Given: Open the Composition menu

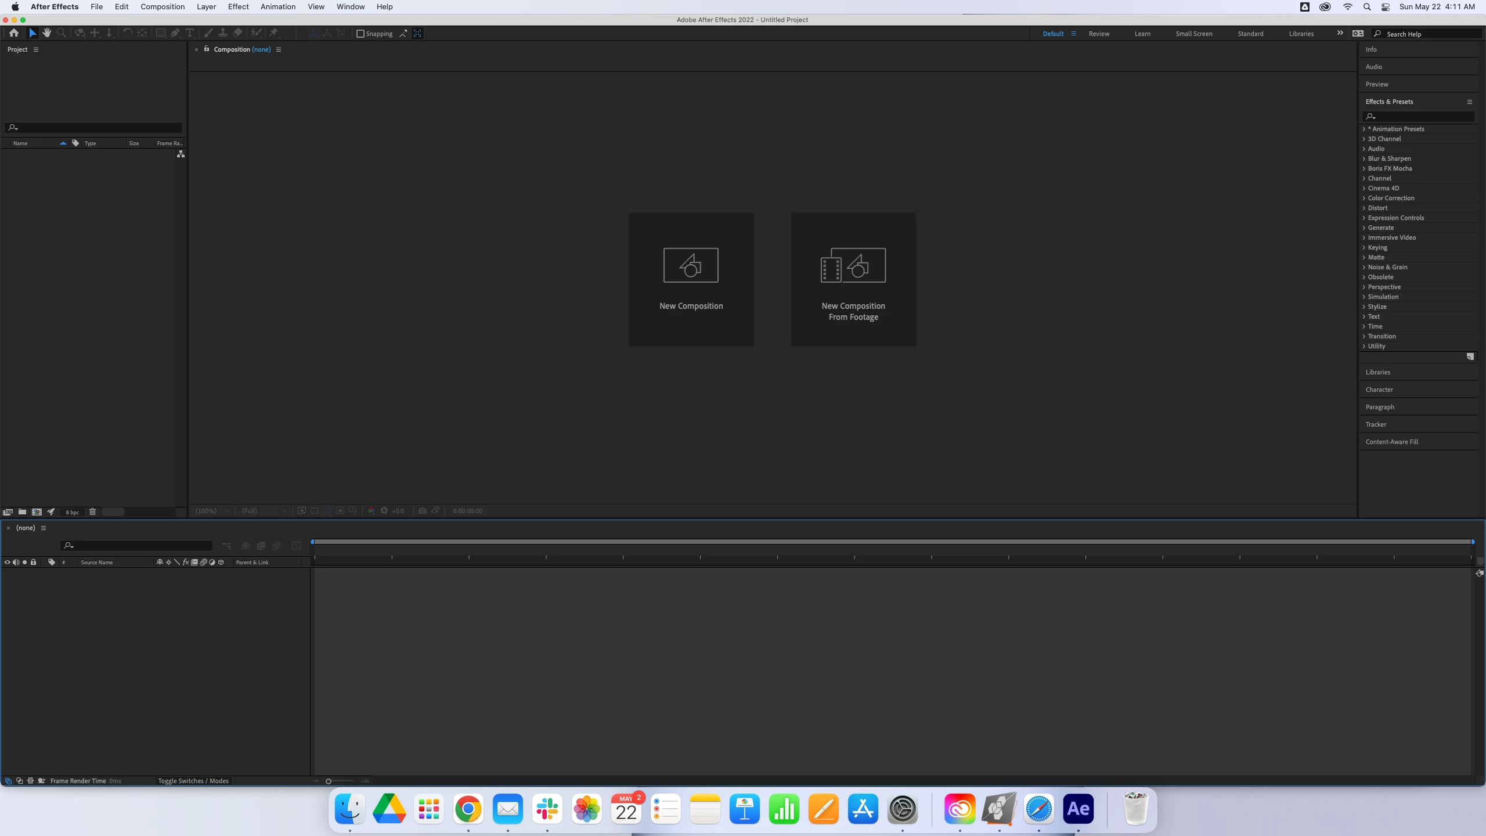Looking at the screenshot, I should coord(163,7).
